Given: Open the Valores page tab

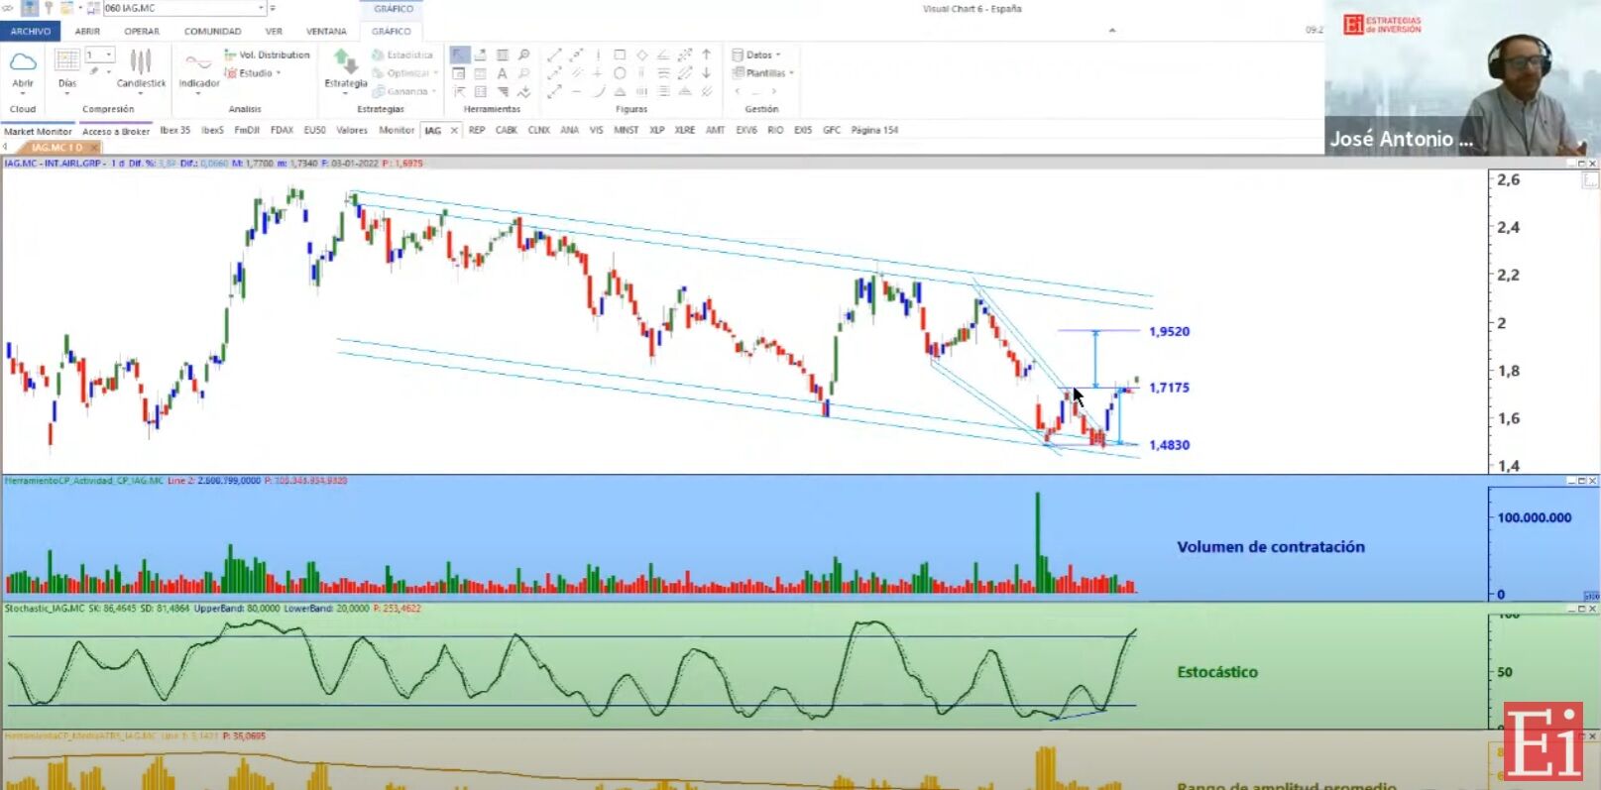Looking at the screenshot, I should pyautogui.click(x=352, y=130).
